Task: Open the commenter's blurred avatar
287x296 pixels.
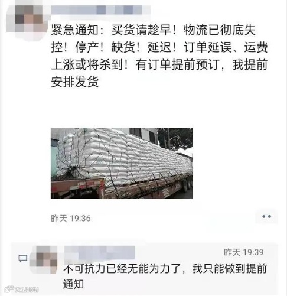Action: (x=44, y=259)
